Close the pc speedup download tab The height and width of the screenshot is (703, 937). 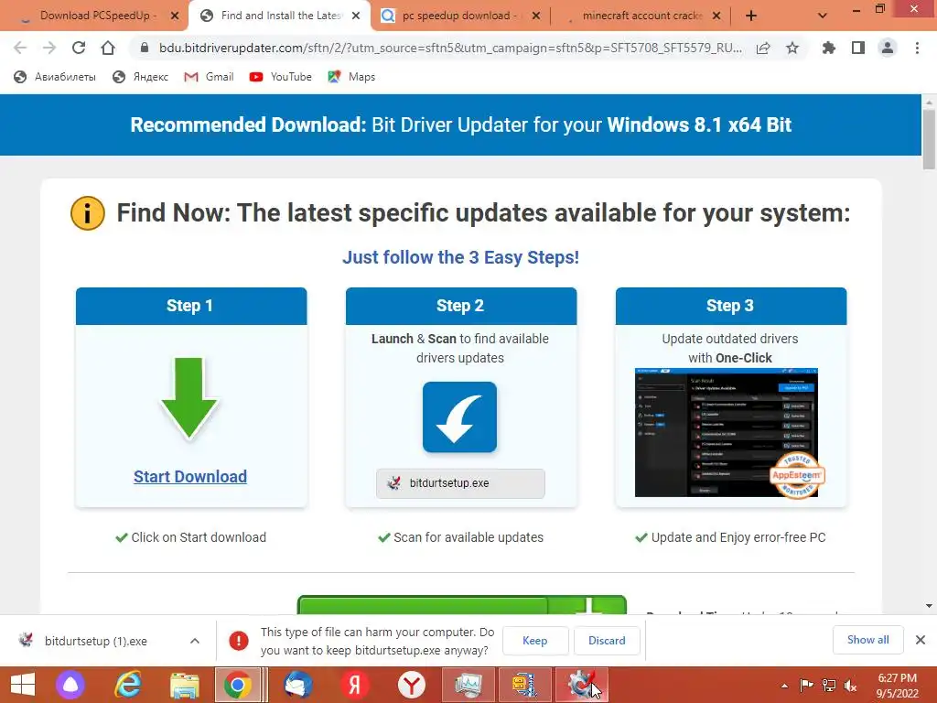[x=536, y=16]
